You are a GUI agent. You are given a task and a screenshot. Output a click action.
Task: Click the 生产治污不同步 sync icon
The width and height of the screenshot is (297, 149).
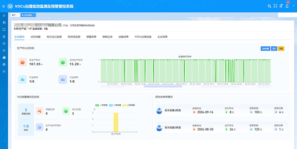click(40, 127)
